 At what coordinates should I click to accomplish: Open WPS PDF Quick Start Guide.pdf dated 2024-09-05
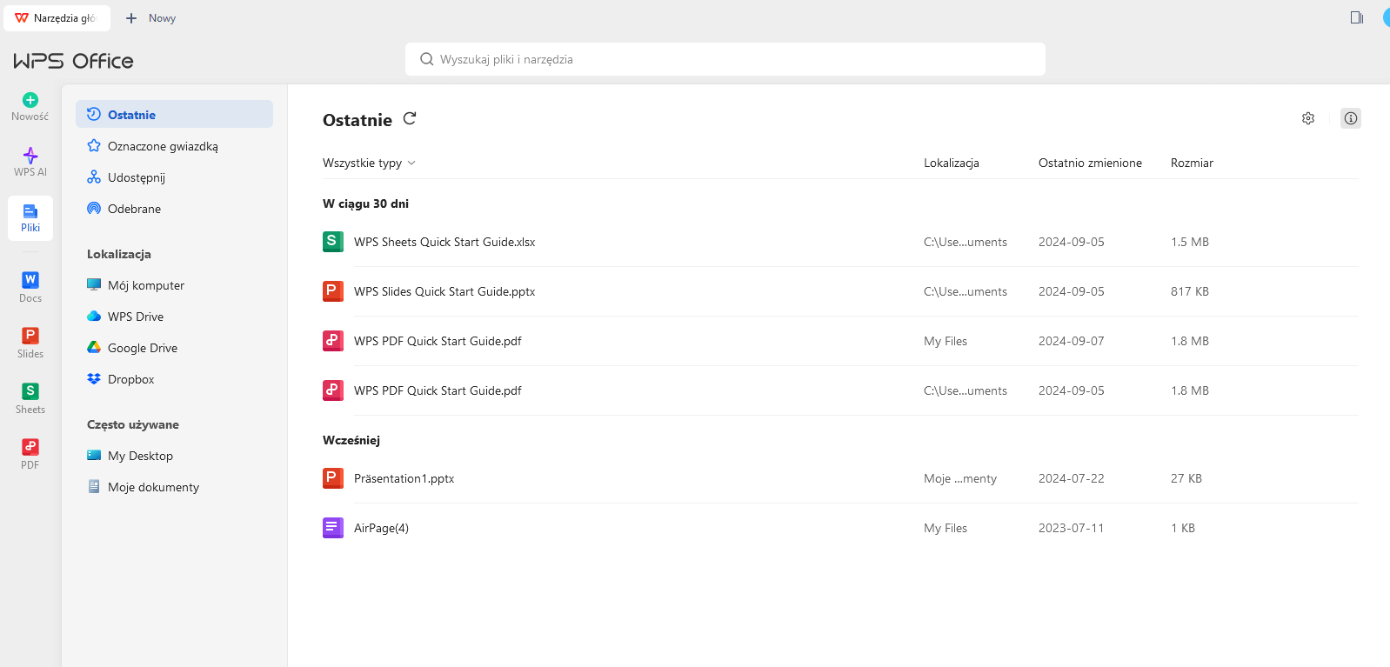tap(438, 390)
